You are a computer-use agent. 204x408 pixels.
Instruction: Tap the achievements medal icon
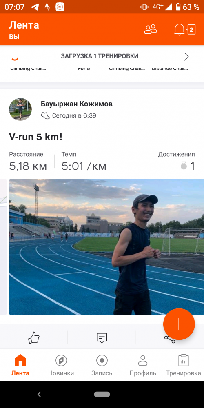coord(184,166)
